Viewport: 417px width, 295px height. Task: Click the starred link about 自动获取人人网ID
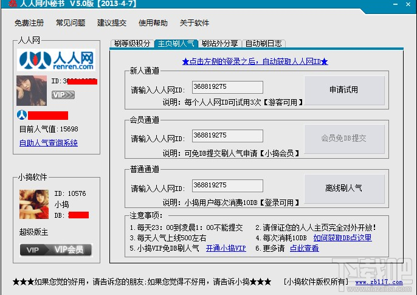pos(255,61)
